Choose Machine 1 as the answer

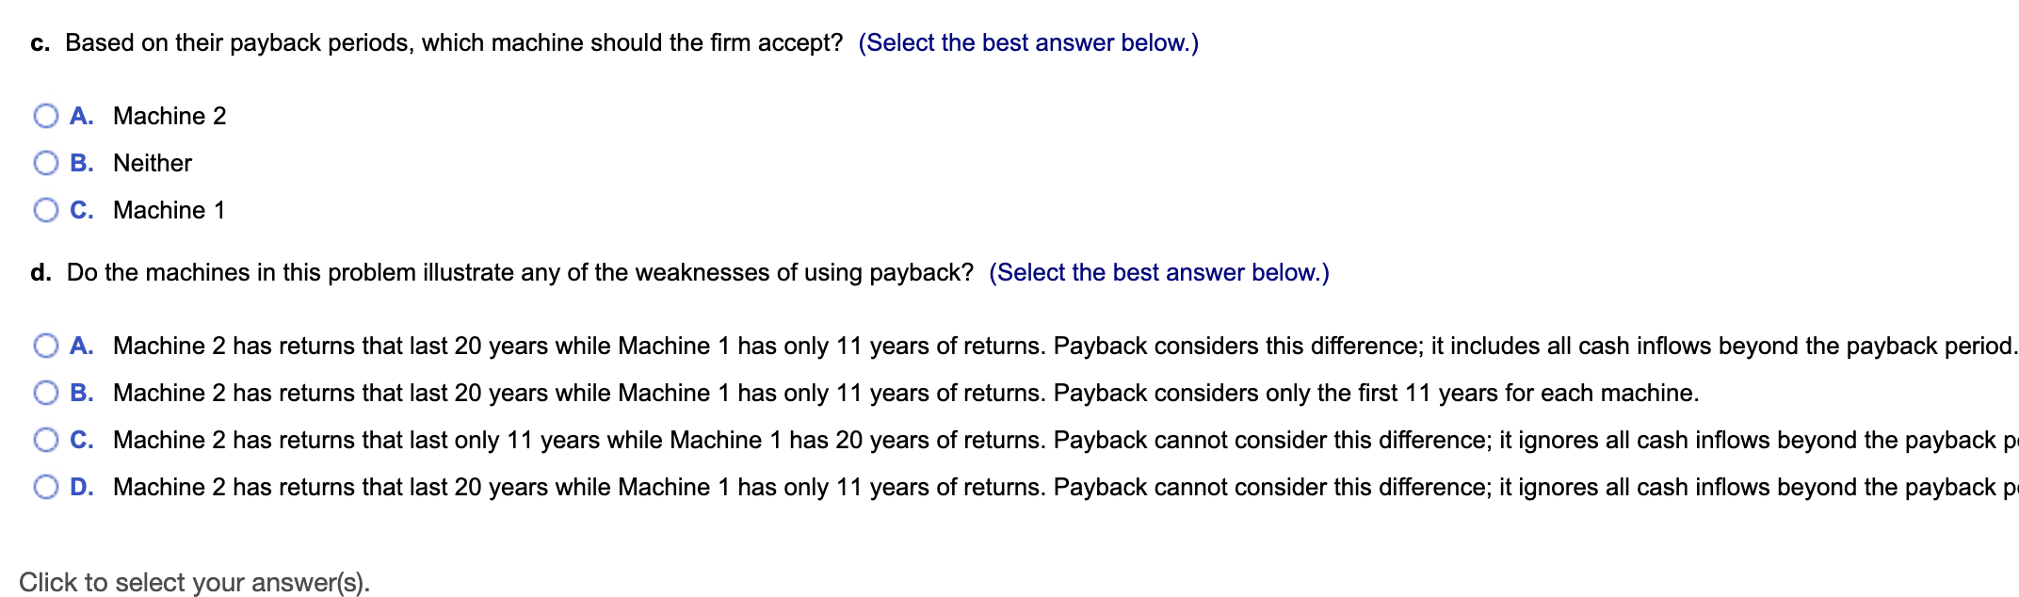[x=44, y=209]
